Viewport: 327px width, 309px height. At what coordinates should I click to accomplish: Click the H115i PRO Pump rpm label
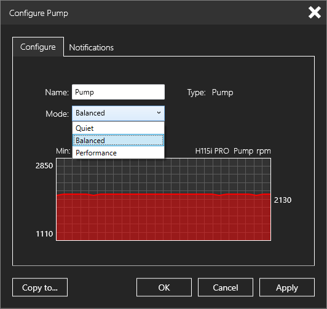coord(233,151)
